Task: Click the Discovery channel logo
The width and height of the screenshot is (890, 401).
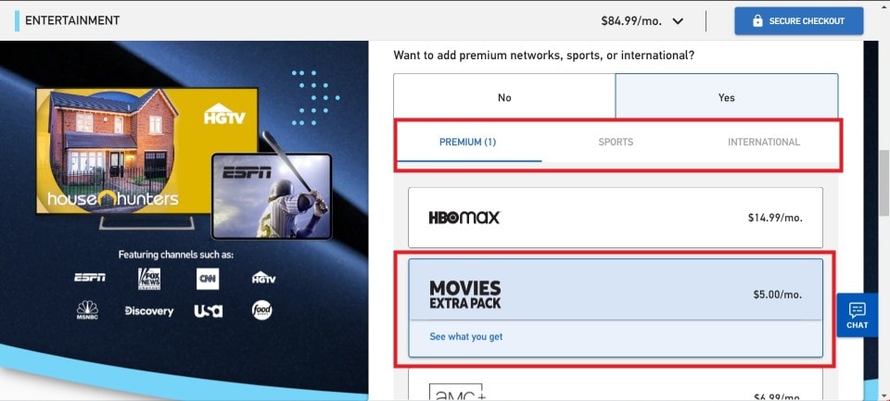Action: [149, 311]
